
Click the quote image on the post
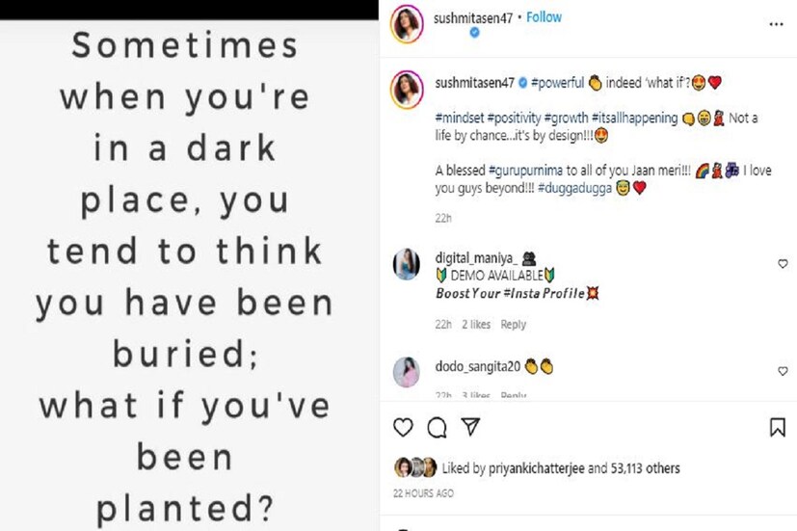183,275
